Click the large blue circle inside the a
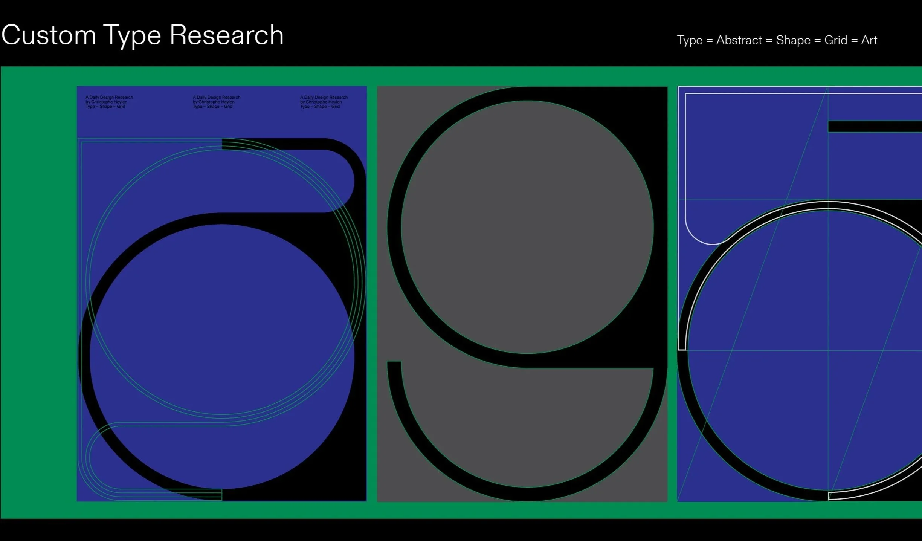 tap(221, 356)
